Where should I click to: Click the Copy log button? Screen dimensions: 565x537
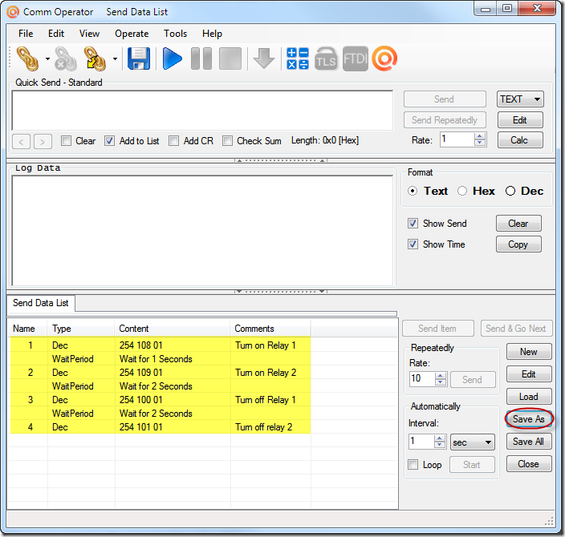click(518, 244)
